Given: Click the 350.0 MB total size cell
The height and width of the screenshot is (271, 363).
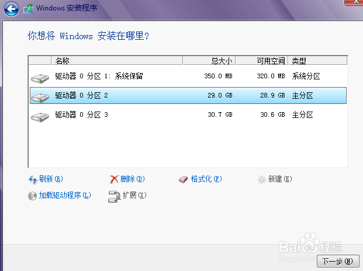Looking at the screenshot, I should pyautogui.click(x=218, y=76).
